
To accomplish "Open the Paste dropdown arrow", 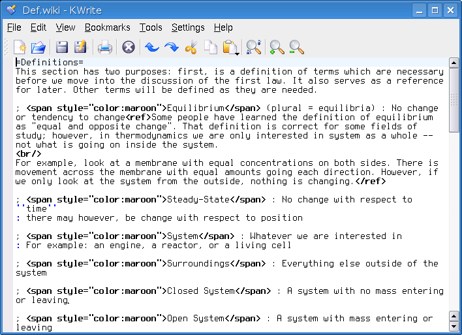I will [x=237, y=54].
